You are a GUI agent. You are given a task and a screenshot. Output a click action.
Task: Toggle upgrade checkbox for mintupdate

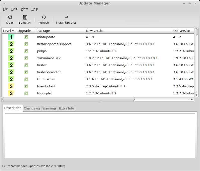coord(26,37)
